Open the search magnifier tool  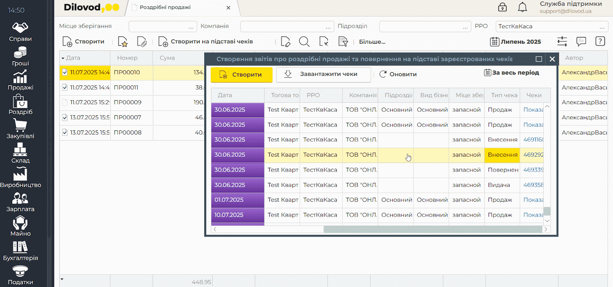(304, 42)
